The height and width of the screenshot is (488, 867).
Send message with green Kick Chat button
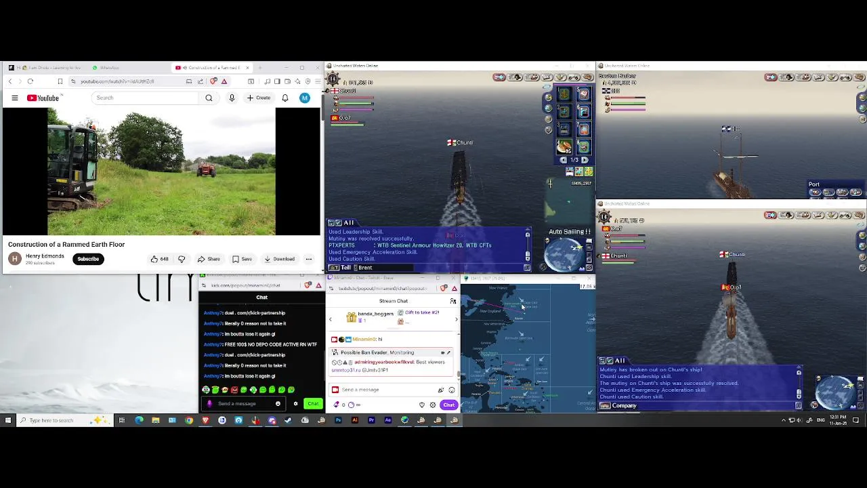pos(313,404)
